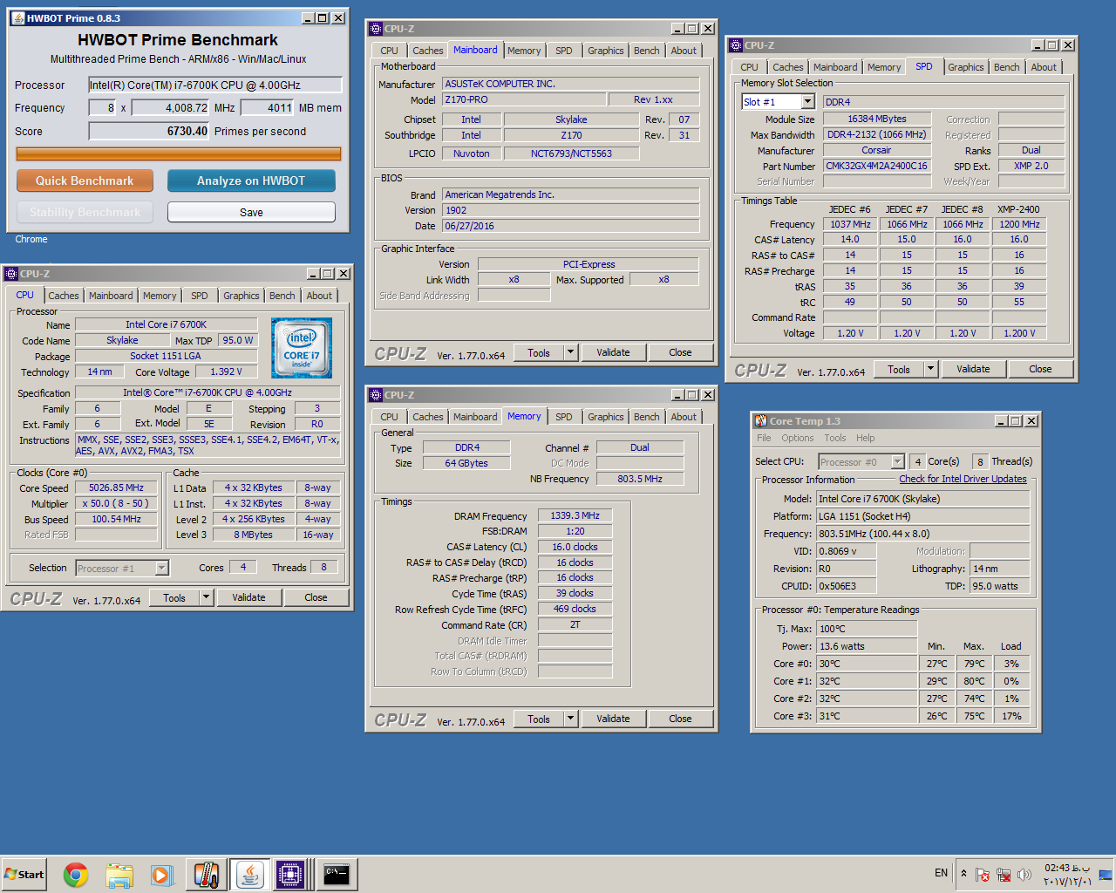The height and width of the screenshot is (893, 1116).
Task: Click Validate in the CPU-Z Memory window
Action: (x=612, y=719)
